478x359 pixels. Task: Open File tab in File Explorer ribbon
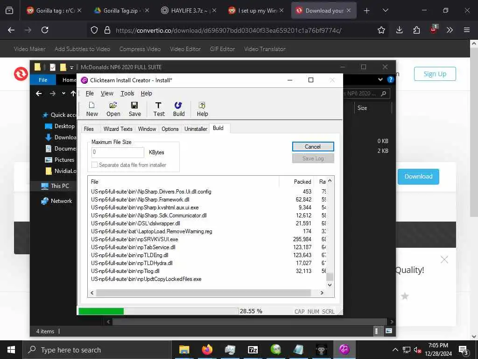point(43,80)
